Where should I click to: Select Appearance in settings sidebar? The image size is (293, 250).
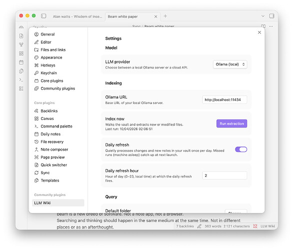[x=51, y=57]
